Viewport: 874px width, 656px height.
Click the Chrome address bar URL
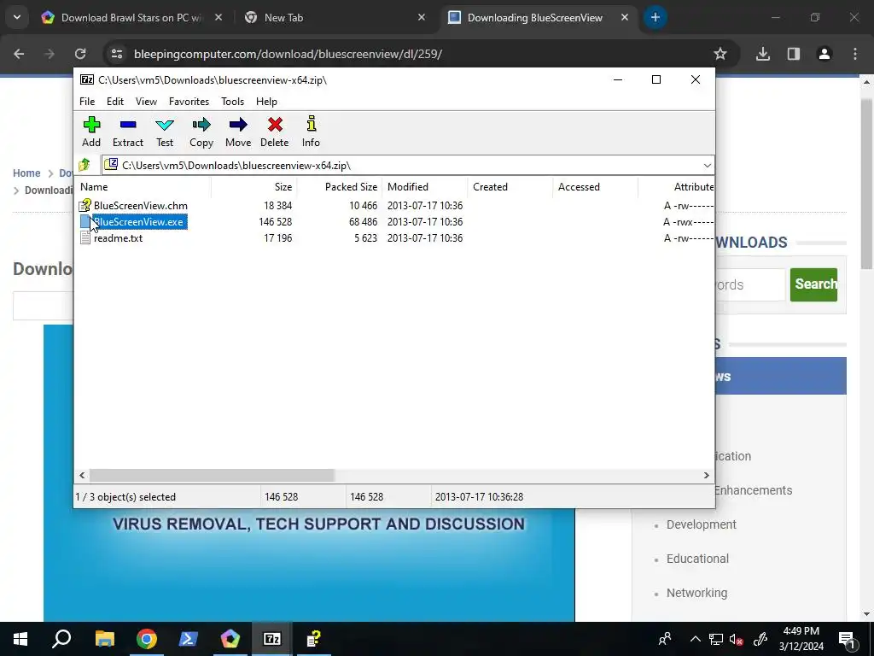(288, 54)
